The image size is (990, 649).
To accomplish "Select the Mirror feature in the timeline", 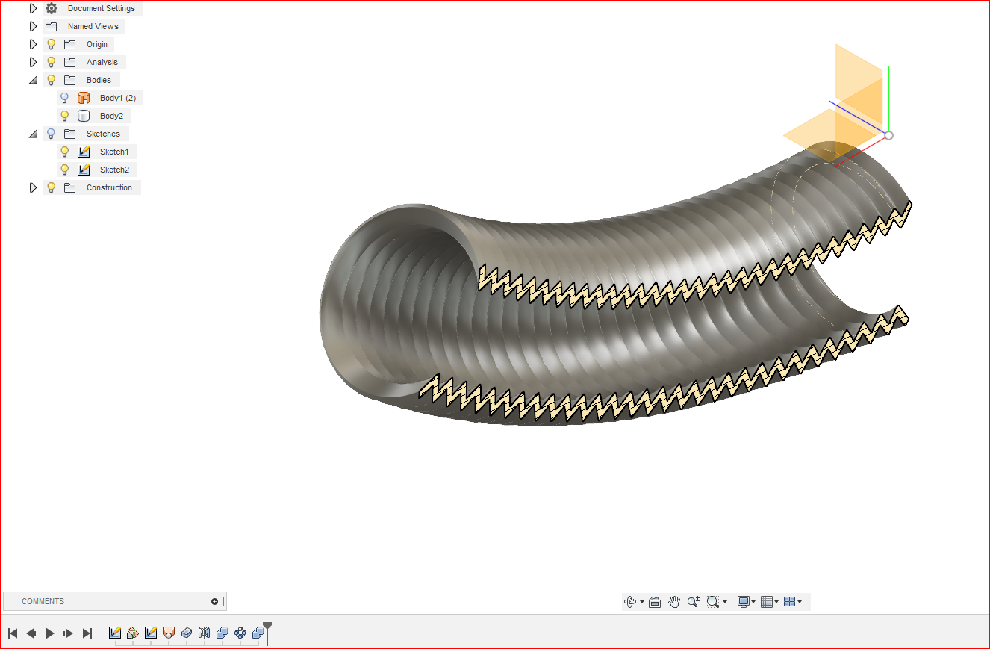I will click(205, 633).
